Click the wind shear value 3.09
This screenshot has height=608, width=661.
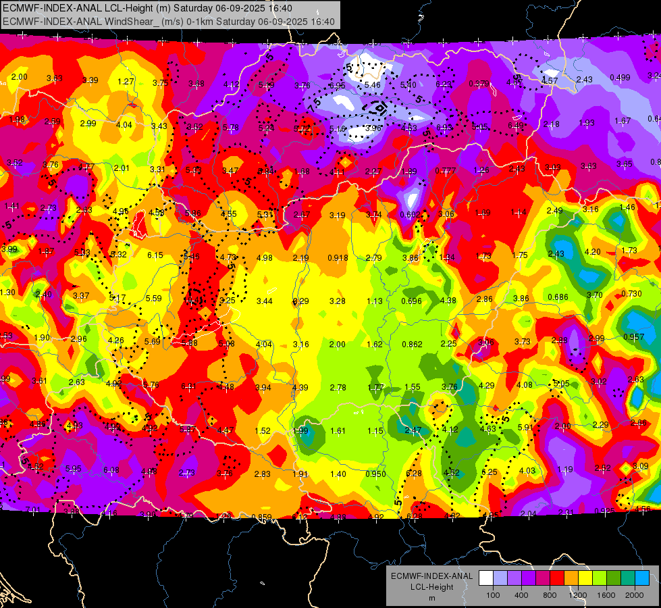tap(640, 466)
